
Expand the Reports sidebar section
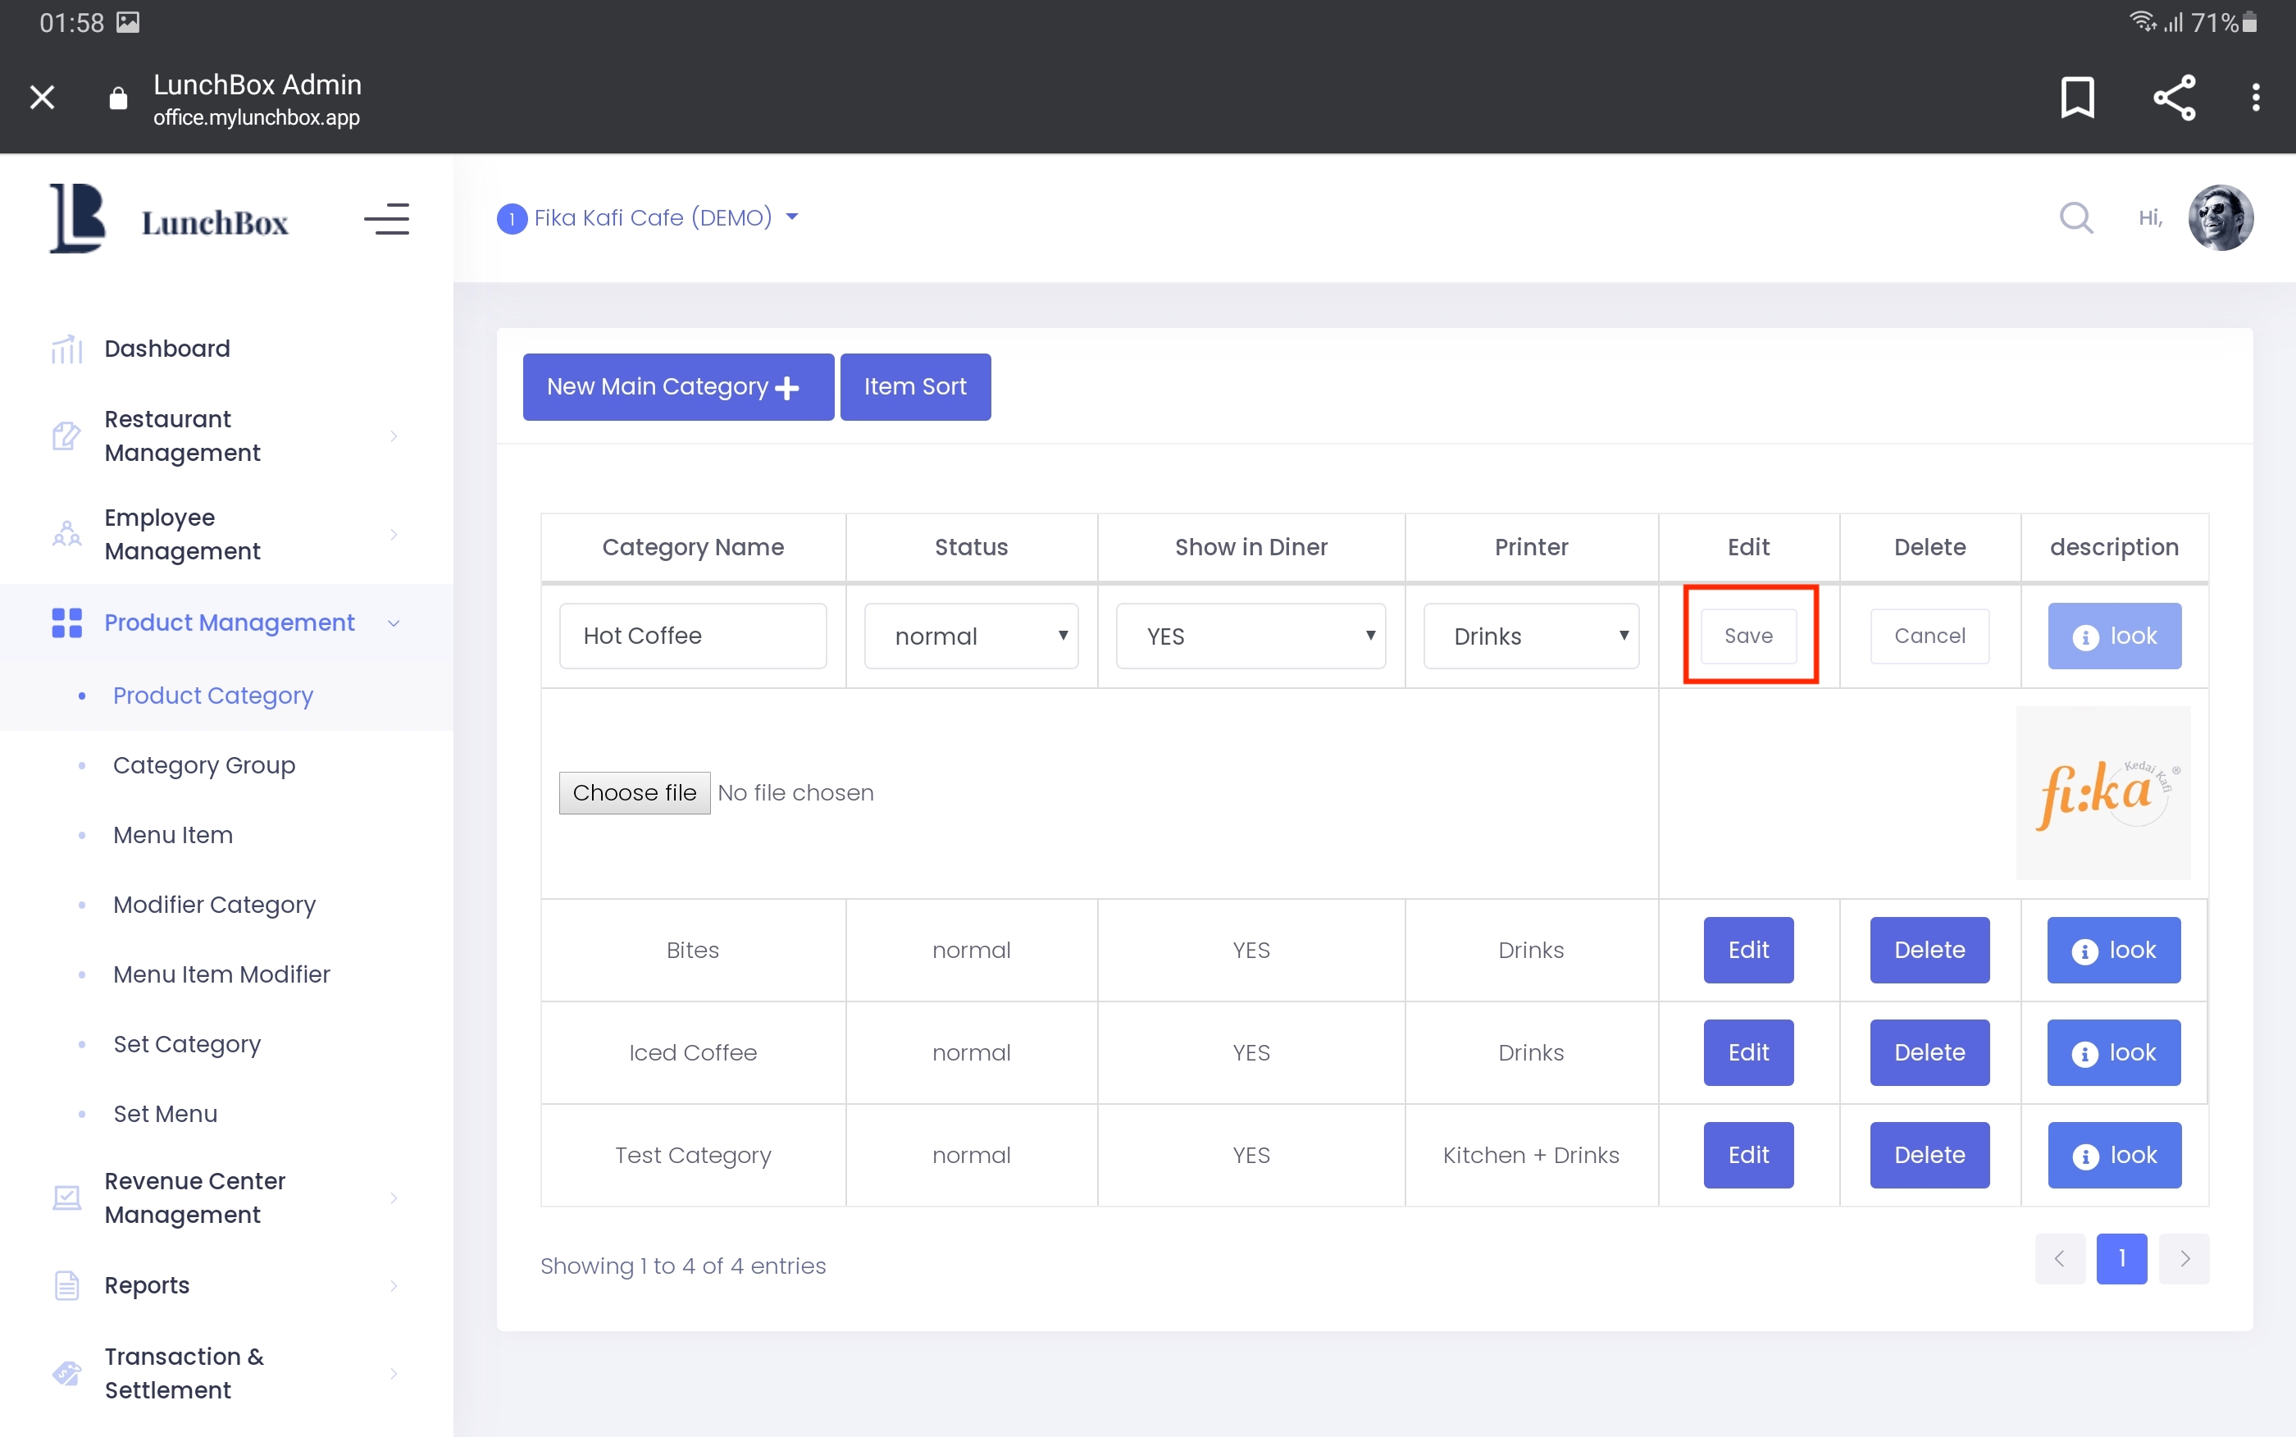click(x=148, y=1285)
